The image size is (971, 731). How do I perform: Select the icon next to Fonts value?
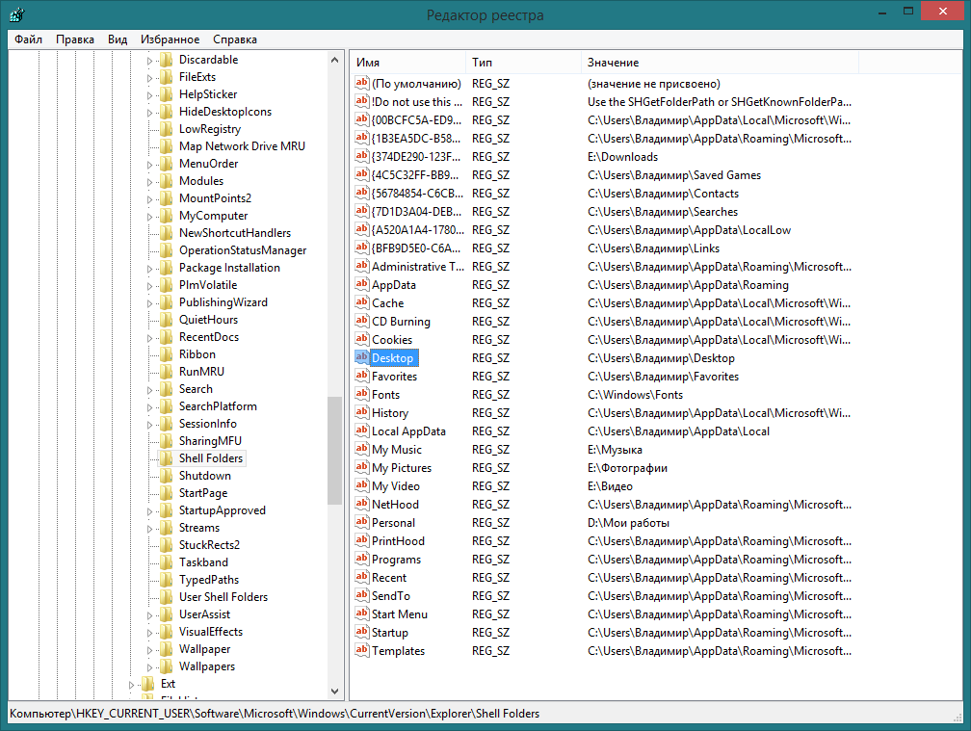coord(361,394)
